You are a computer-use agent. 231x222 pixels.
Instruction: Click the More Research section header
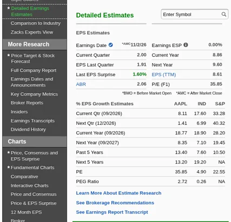click(x=35, y=44)
